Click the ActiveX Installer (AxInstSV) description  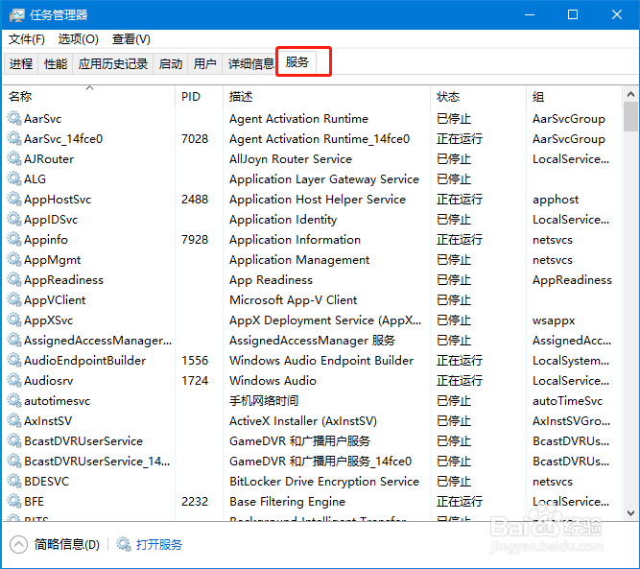click(303, 421)
